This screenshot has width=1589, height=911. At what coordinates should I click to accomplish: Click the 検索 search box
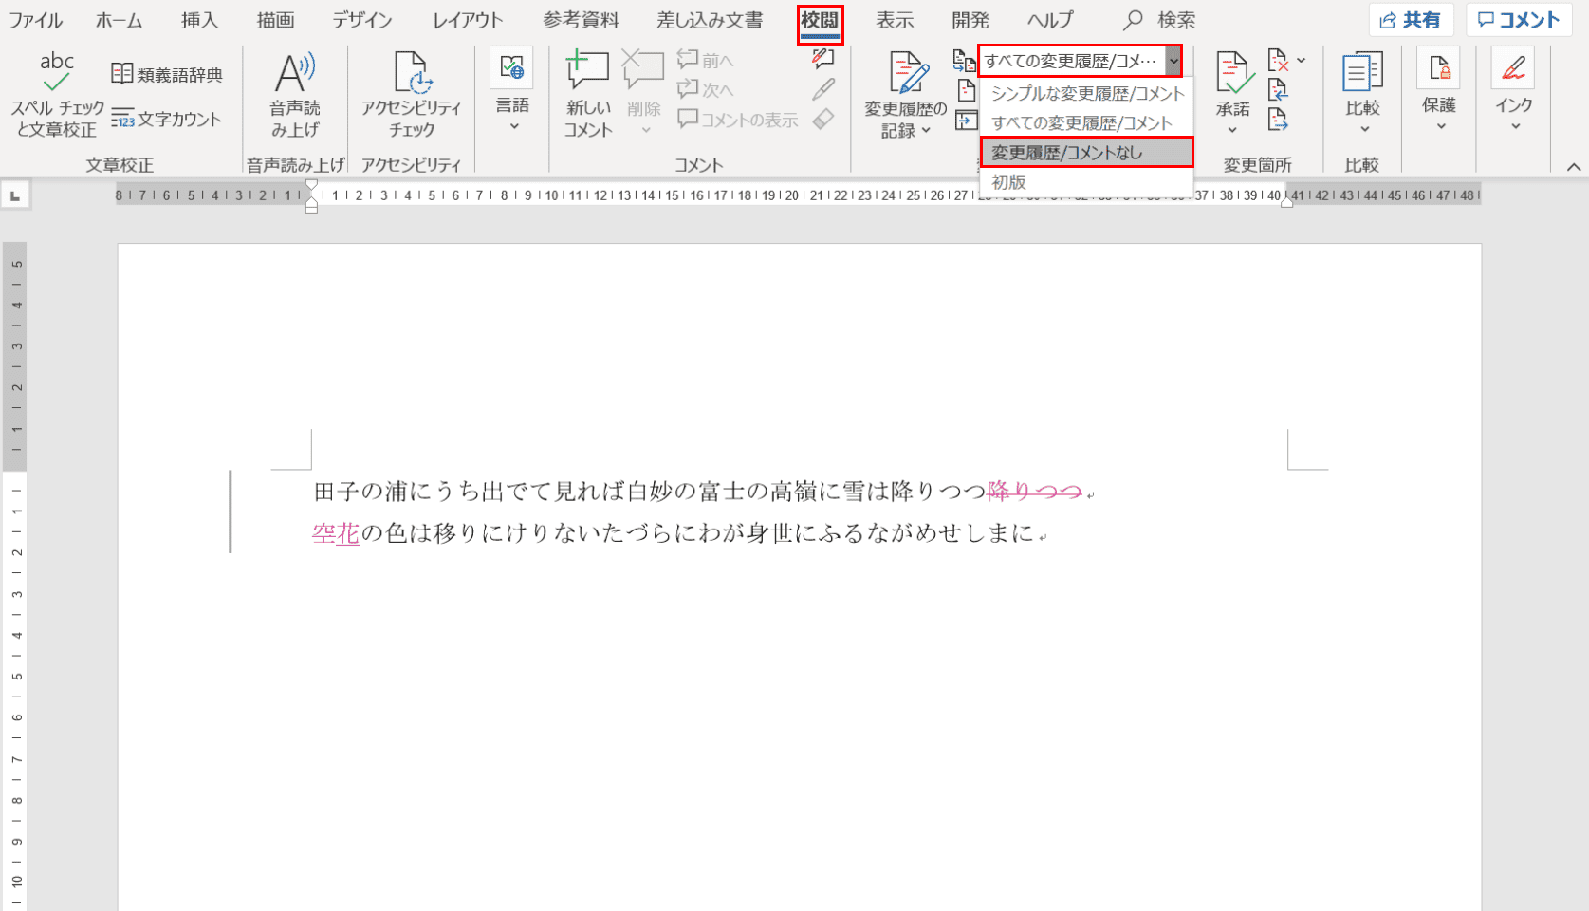1159,20
